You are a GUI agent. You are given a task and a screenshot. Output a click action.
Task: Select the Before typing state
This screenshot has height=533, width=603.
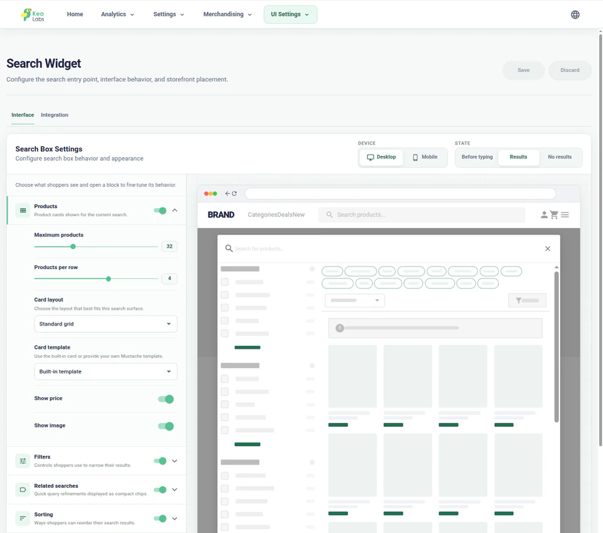(x=477, y=157)
